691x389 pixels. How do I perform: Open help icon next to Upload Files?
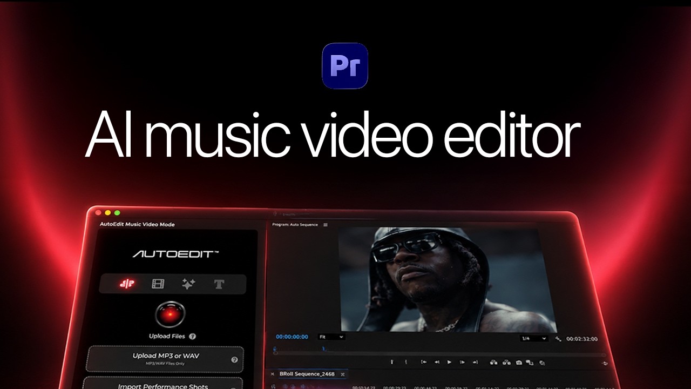click(193, 337)
